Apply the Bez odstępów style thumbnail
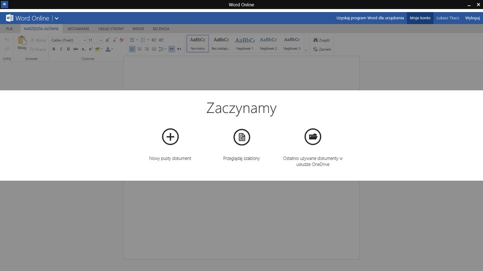The height and width of the screenshot is (271, 483). 221,44
